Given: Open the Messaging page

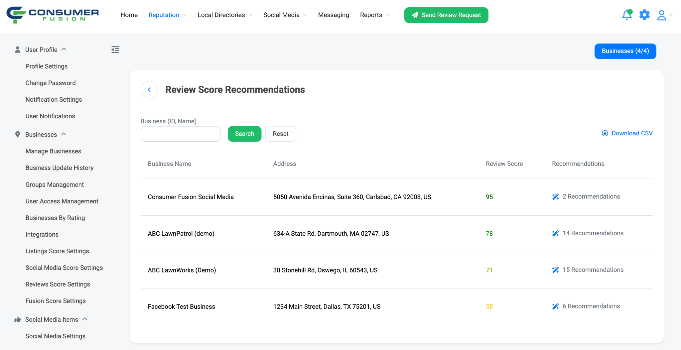Looking at the screenshot, I should coord(334,15).
